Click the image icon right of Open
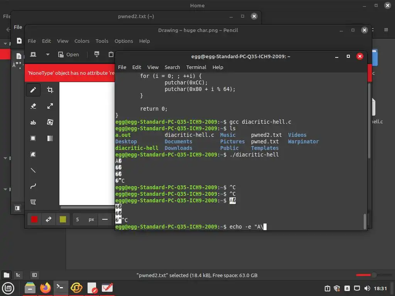The height and width of the screenshot is (296, 395). (97, 54)
